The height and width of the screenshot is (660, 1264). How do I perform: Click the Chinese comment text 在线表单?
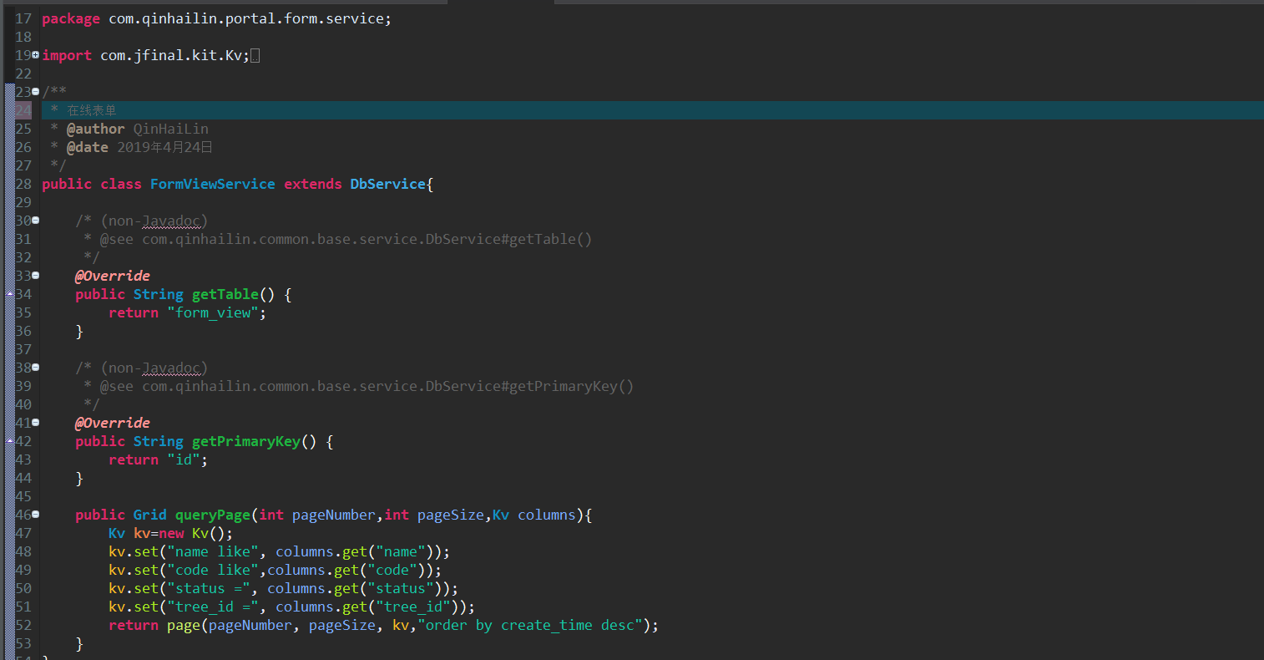[x=92, y=110]
